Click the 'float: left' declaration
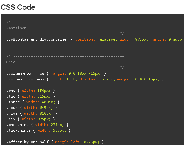 [64, 79]
